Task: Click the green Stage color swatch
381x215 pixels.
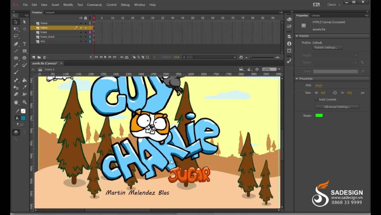Action: (319, 115)
